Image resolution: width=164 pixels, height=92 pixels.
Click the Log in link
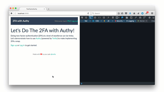[x=22, y=45]
